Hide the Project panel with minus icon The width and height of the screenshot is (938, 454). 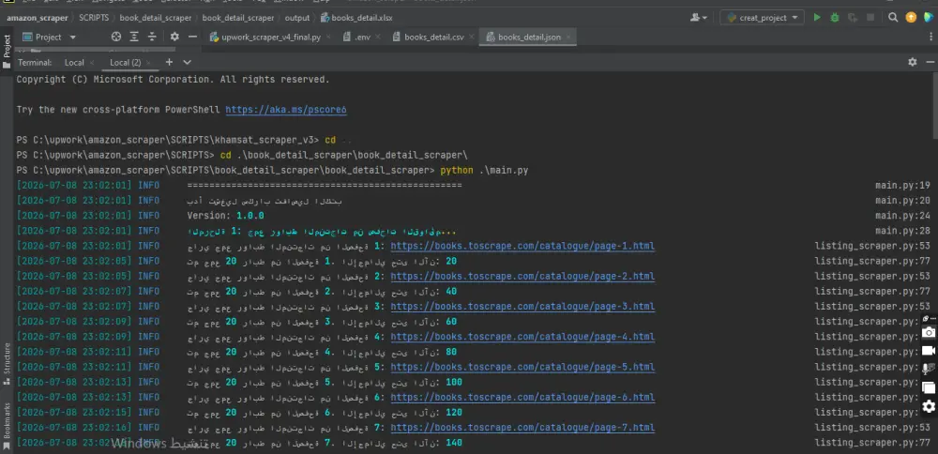192,38
